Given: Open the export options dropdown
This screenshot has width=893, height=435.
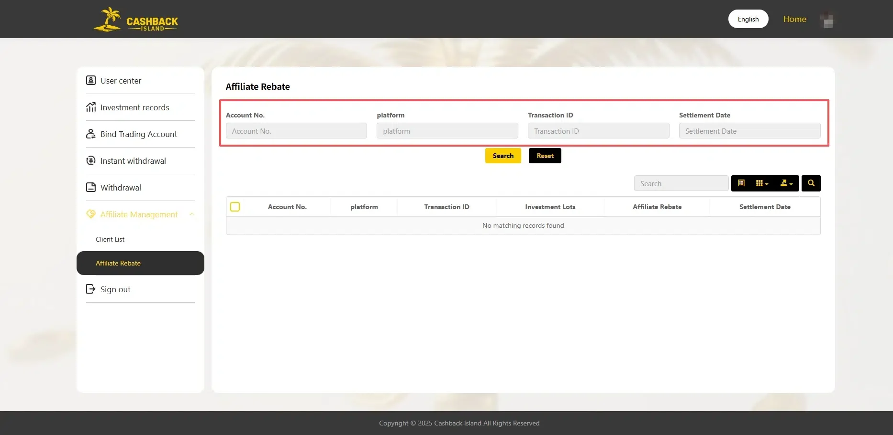Looking at the screenshot, I should click(786, 183).
